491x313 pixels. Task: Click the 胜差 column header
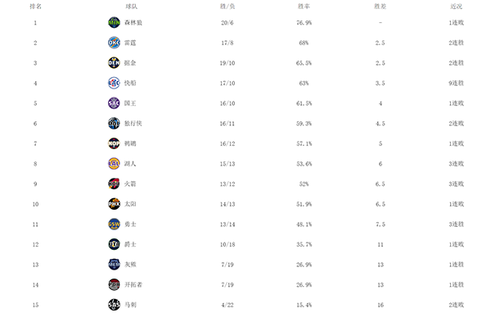pyautogui.click(x=381, y=7)
